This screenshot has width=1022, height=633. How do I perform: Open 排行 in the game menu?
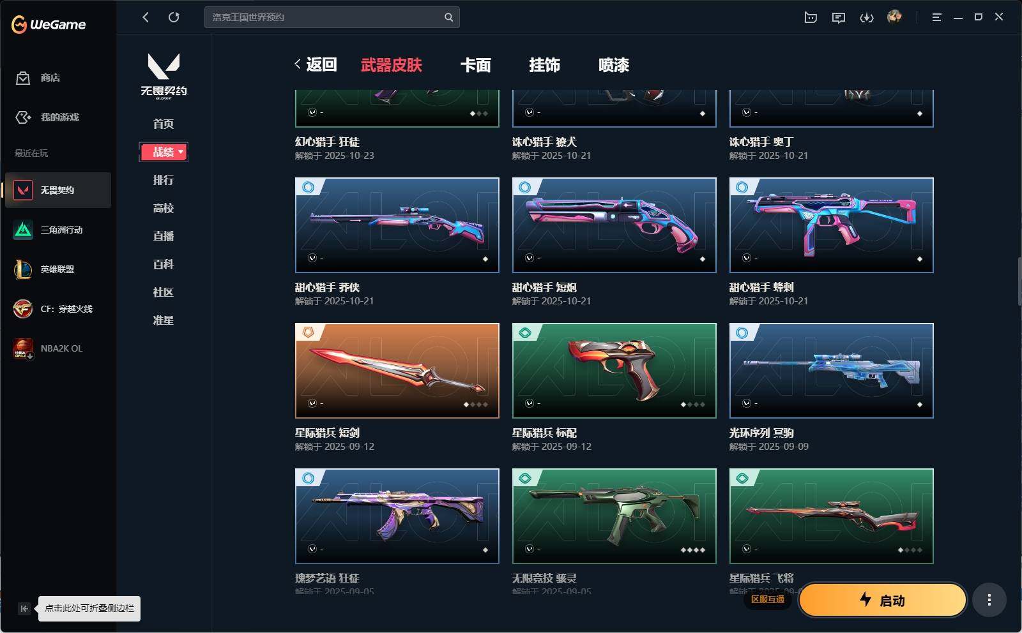click(x=164, y=180)
